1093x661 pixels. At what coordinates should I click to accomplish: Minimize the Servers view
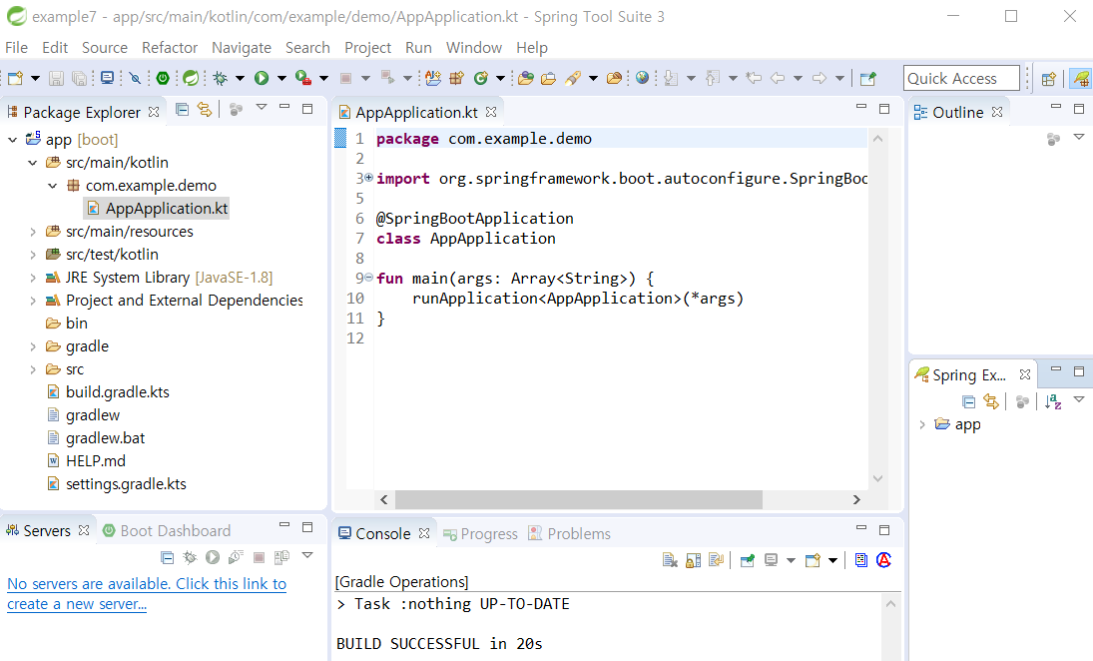[283, 525]
